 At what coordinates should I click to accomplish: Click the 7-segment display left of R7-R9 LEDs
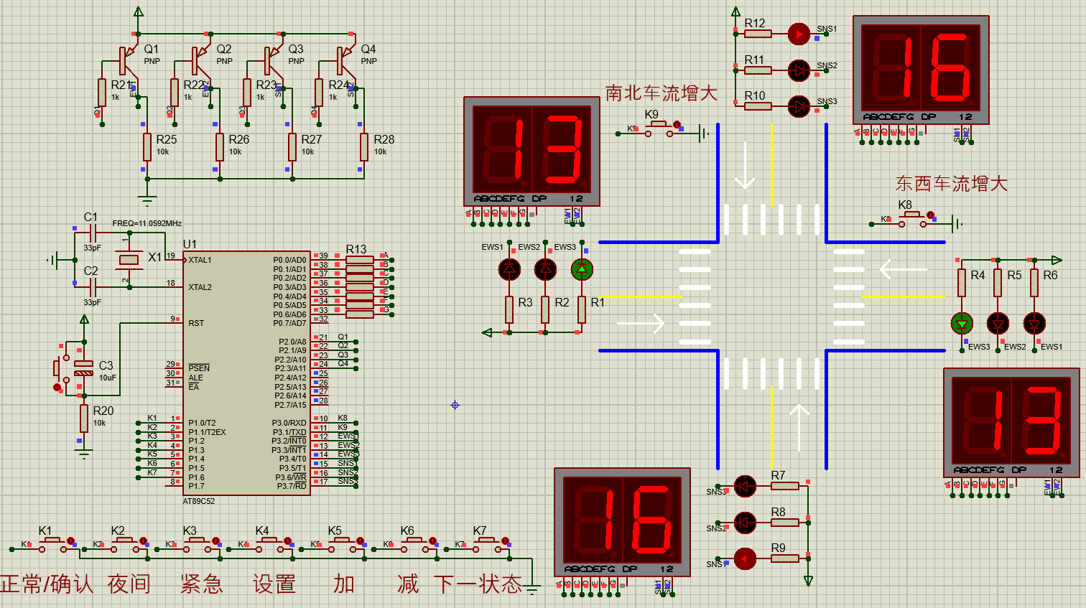pyautogui.click(x=622, y=522)
